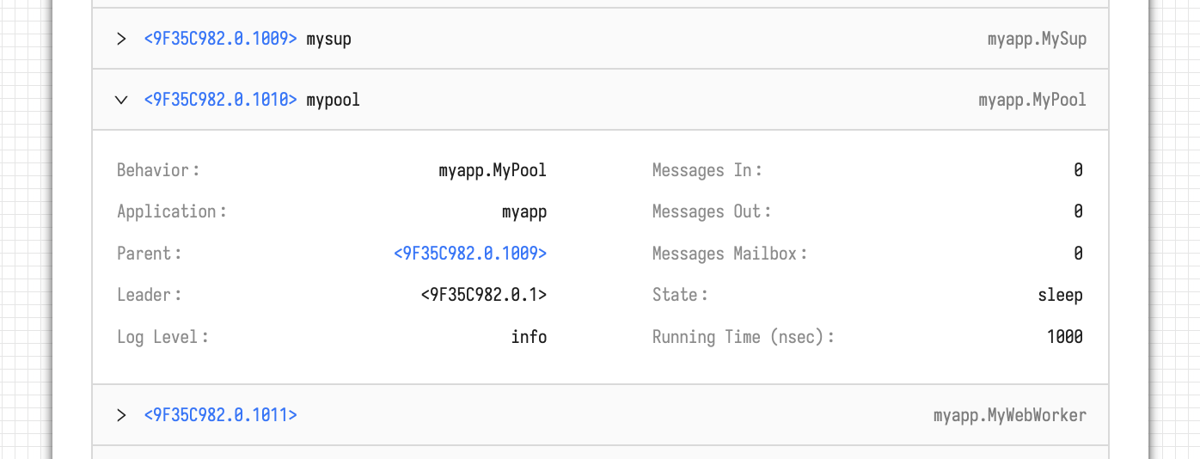Open PID link <9F35C982.0.1010> for mypool
This screenshot has height=459, width=1200.
click(220, 100)
